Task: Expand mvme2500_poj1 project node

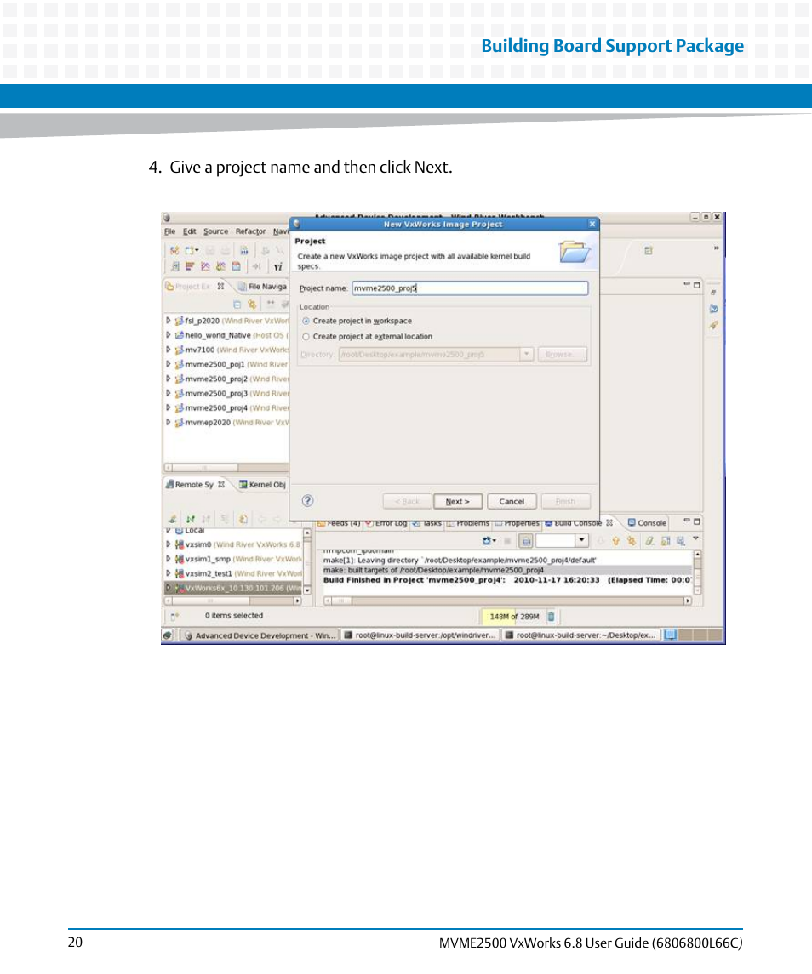Action: tap(168, 364)
